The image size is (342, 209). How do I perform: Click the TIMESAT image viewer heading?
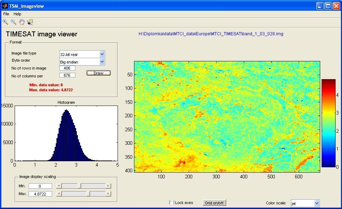(41, 34)
